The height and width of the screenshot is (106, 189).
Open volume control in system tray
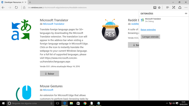173,103
